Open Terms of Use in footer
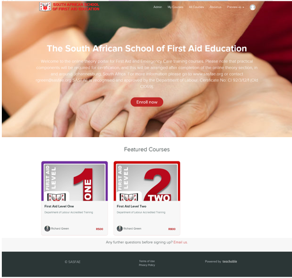 pos(147,261)
